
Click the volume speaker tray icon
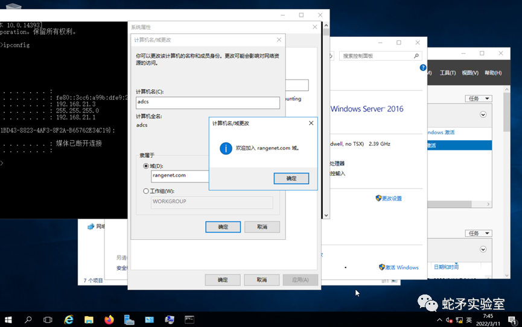(x=449, y=320)
